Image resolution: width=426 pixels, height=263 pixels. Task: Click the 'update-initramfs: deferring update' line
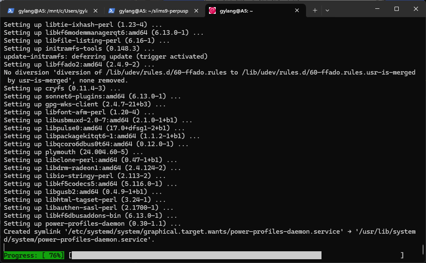(106, 57)
